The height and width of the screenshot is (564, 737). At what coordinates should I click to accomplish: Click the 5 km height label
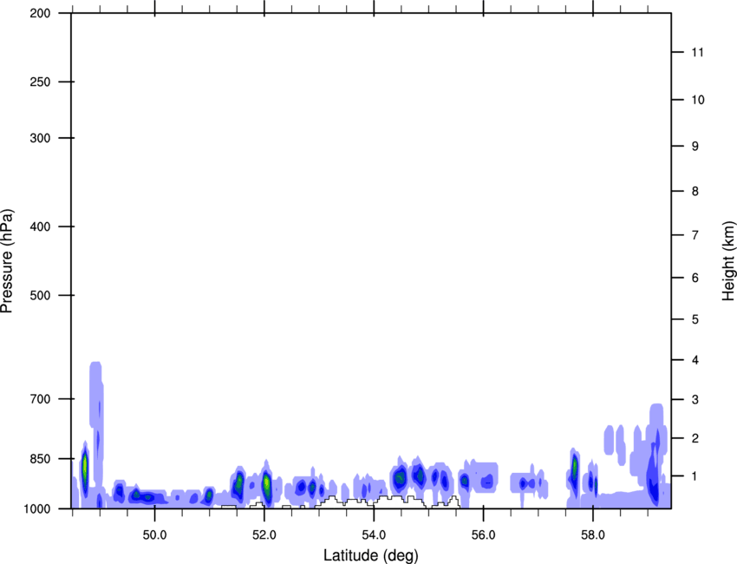(x=695, y=319)
